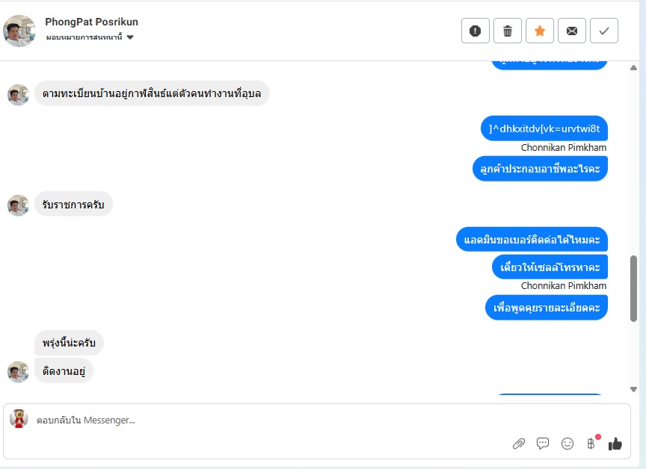
Task: Delete conversation with trash icon
Action: click(x=508, y=31)
